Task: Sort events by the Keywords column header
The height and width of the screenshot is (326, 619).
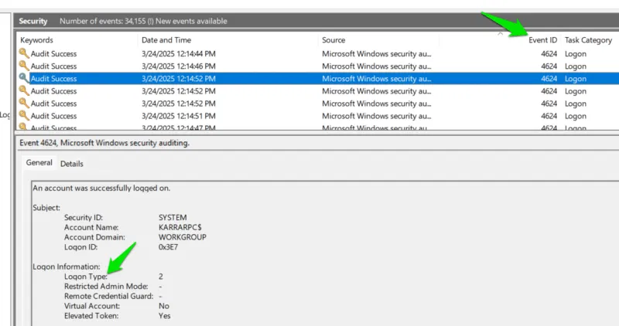Action: tap(37, 40)
